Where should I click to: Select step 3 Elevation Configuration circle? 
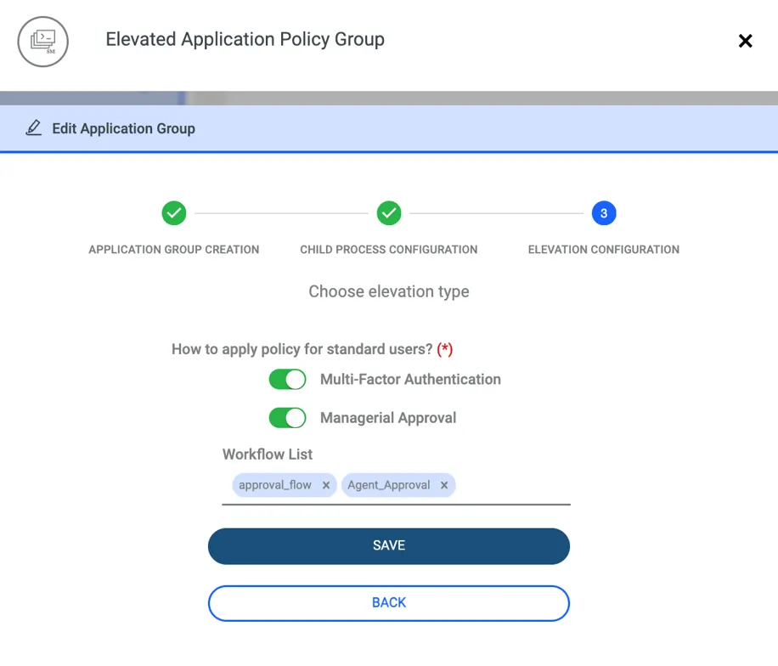click(x=604, y=213)
